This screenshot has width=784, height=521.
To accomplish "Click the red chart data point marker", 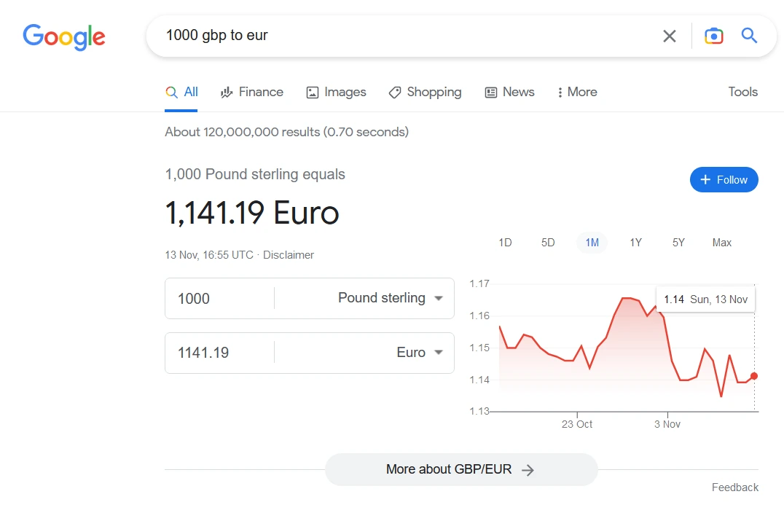I will (754, 376).
